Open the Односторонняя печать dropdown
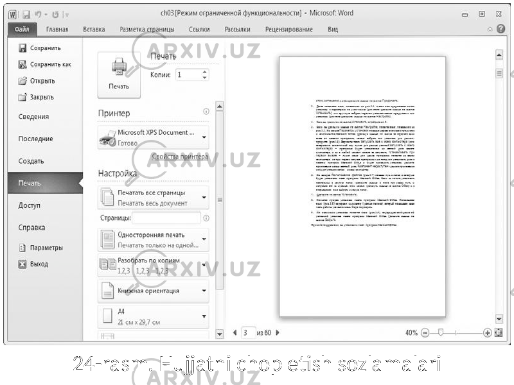The image size is (514, 385). (x=154, y=239)
